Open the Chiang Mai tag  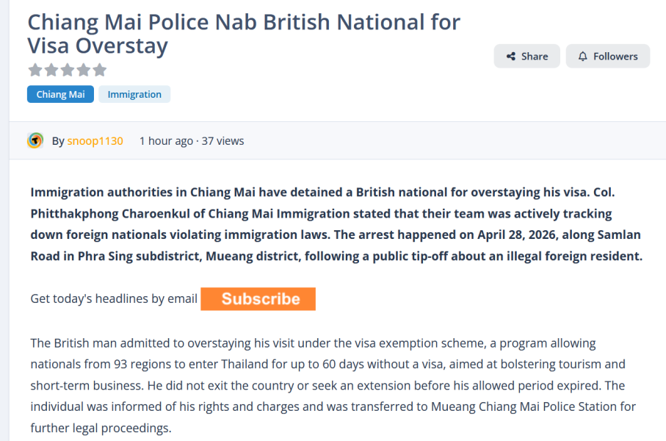[60, 94]
